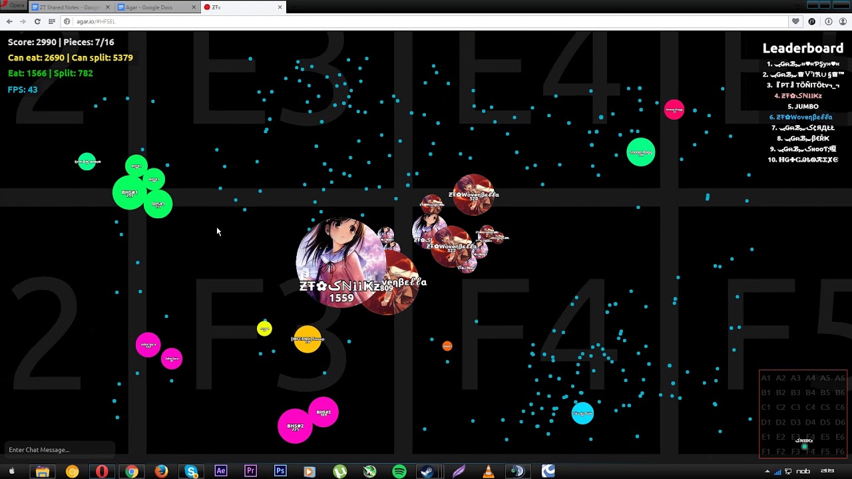Viewport: 852px width, 479px height.
Task: Click the big green BHS#1 cell
Action: tap(130, 193)
